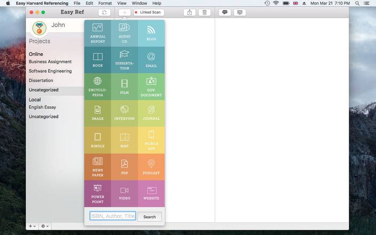Choose the Interview reference type

124,113
